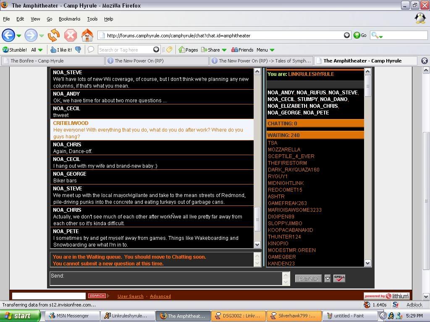Open the Silverhawk799 chat window from taskbar
This screenshot has width=430, height=322.
click(x=294, y=316)
